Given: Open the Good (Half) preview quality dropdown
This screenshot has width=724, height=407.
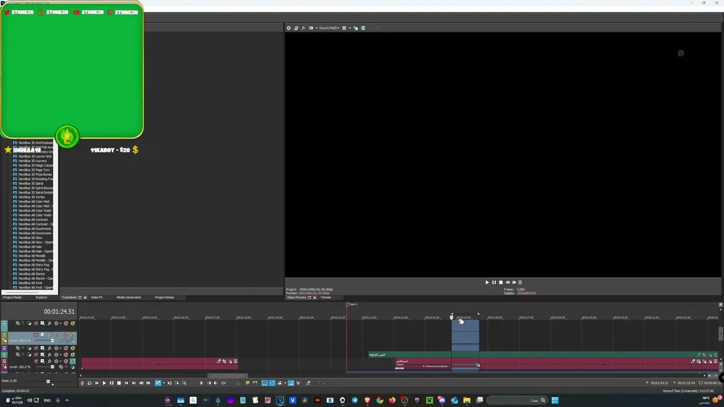Looking at the screenshot, I should tap(328, 28).
